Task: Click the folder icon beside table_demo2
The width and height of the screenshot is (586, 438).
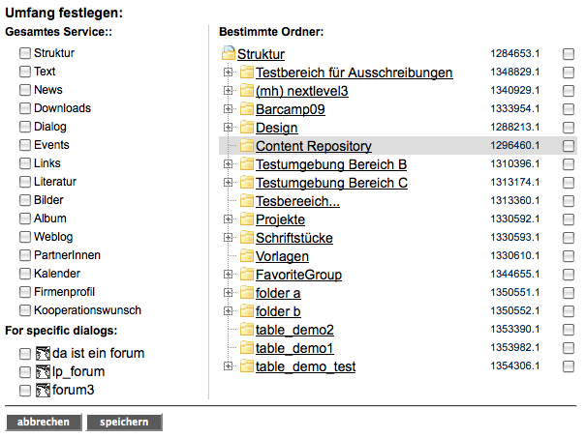Action: coord(246,330)
